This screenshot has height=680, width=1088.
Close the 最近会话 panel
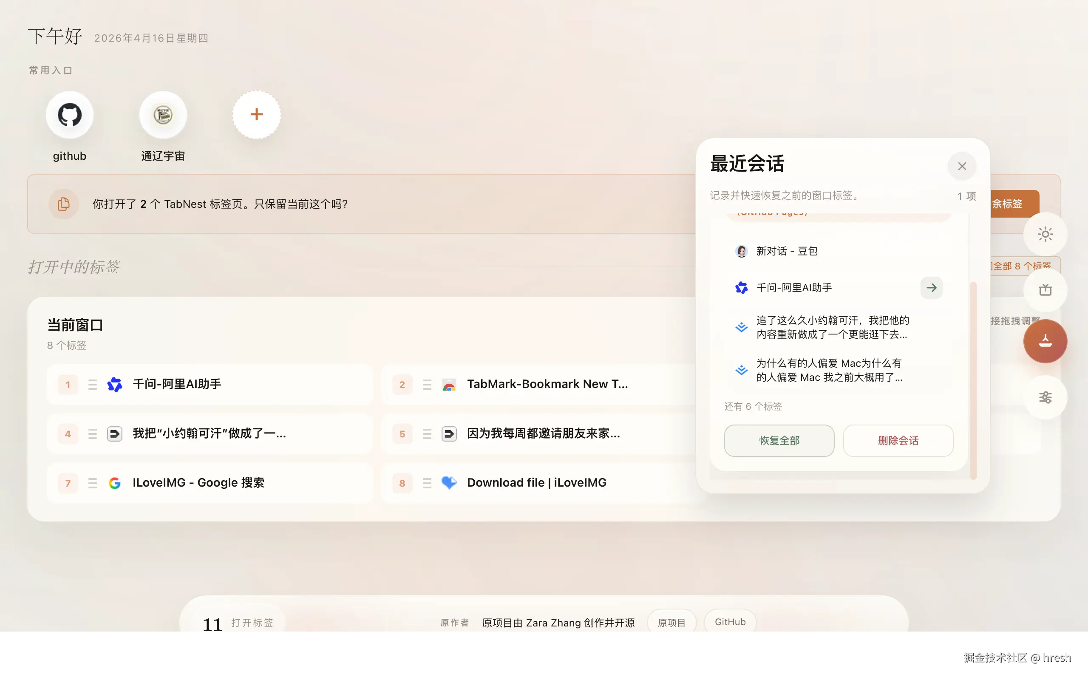962,166
